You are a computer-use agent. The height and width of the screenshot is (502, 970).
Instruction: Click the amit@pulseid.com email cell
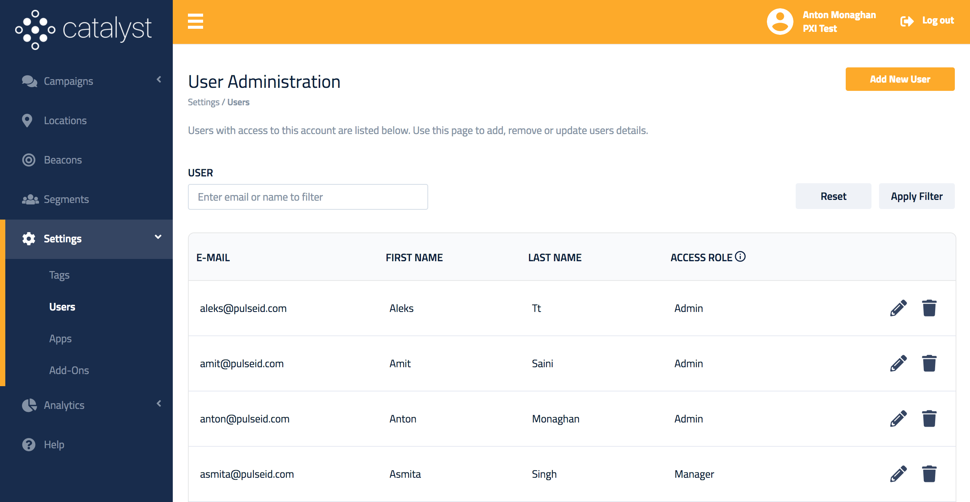[242, 363]
